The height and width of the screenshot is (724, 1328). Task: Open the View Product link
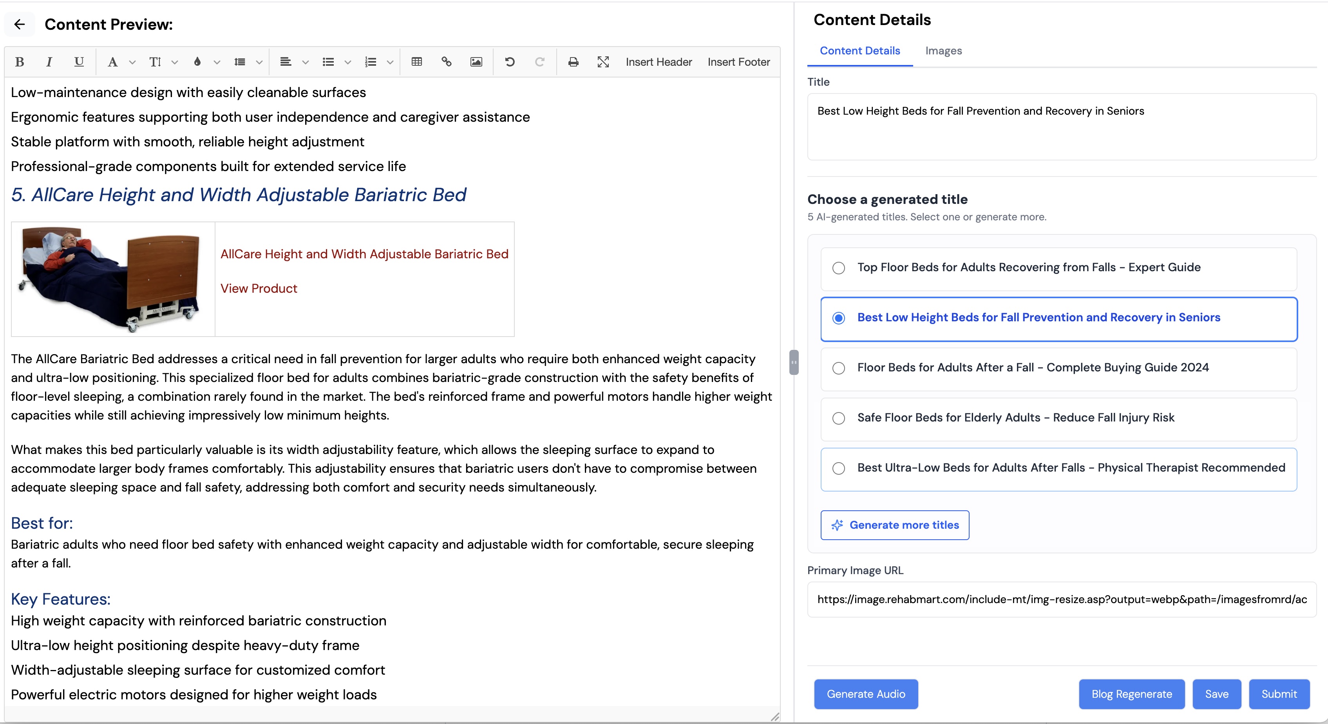259,288
